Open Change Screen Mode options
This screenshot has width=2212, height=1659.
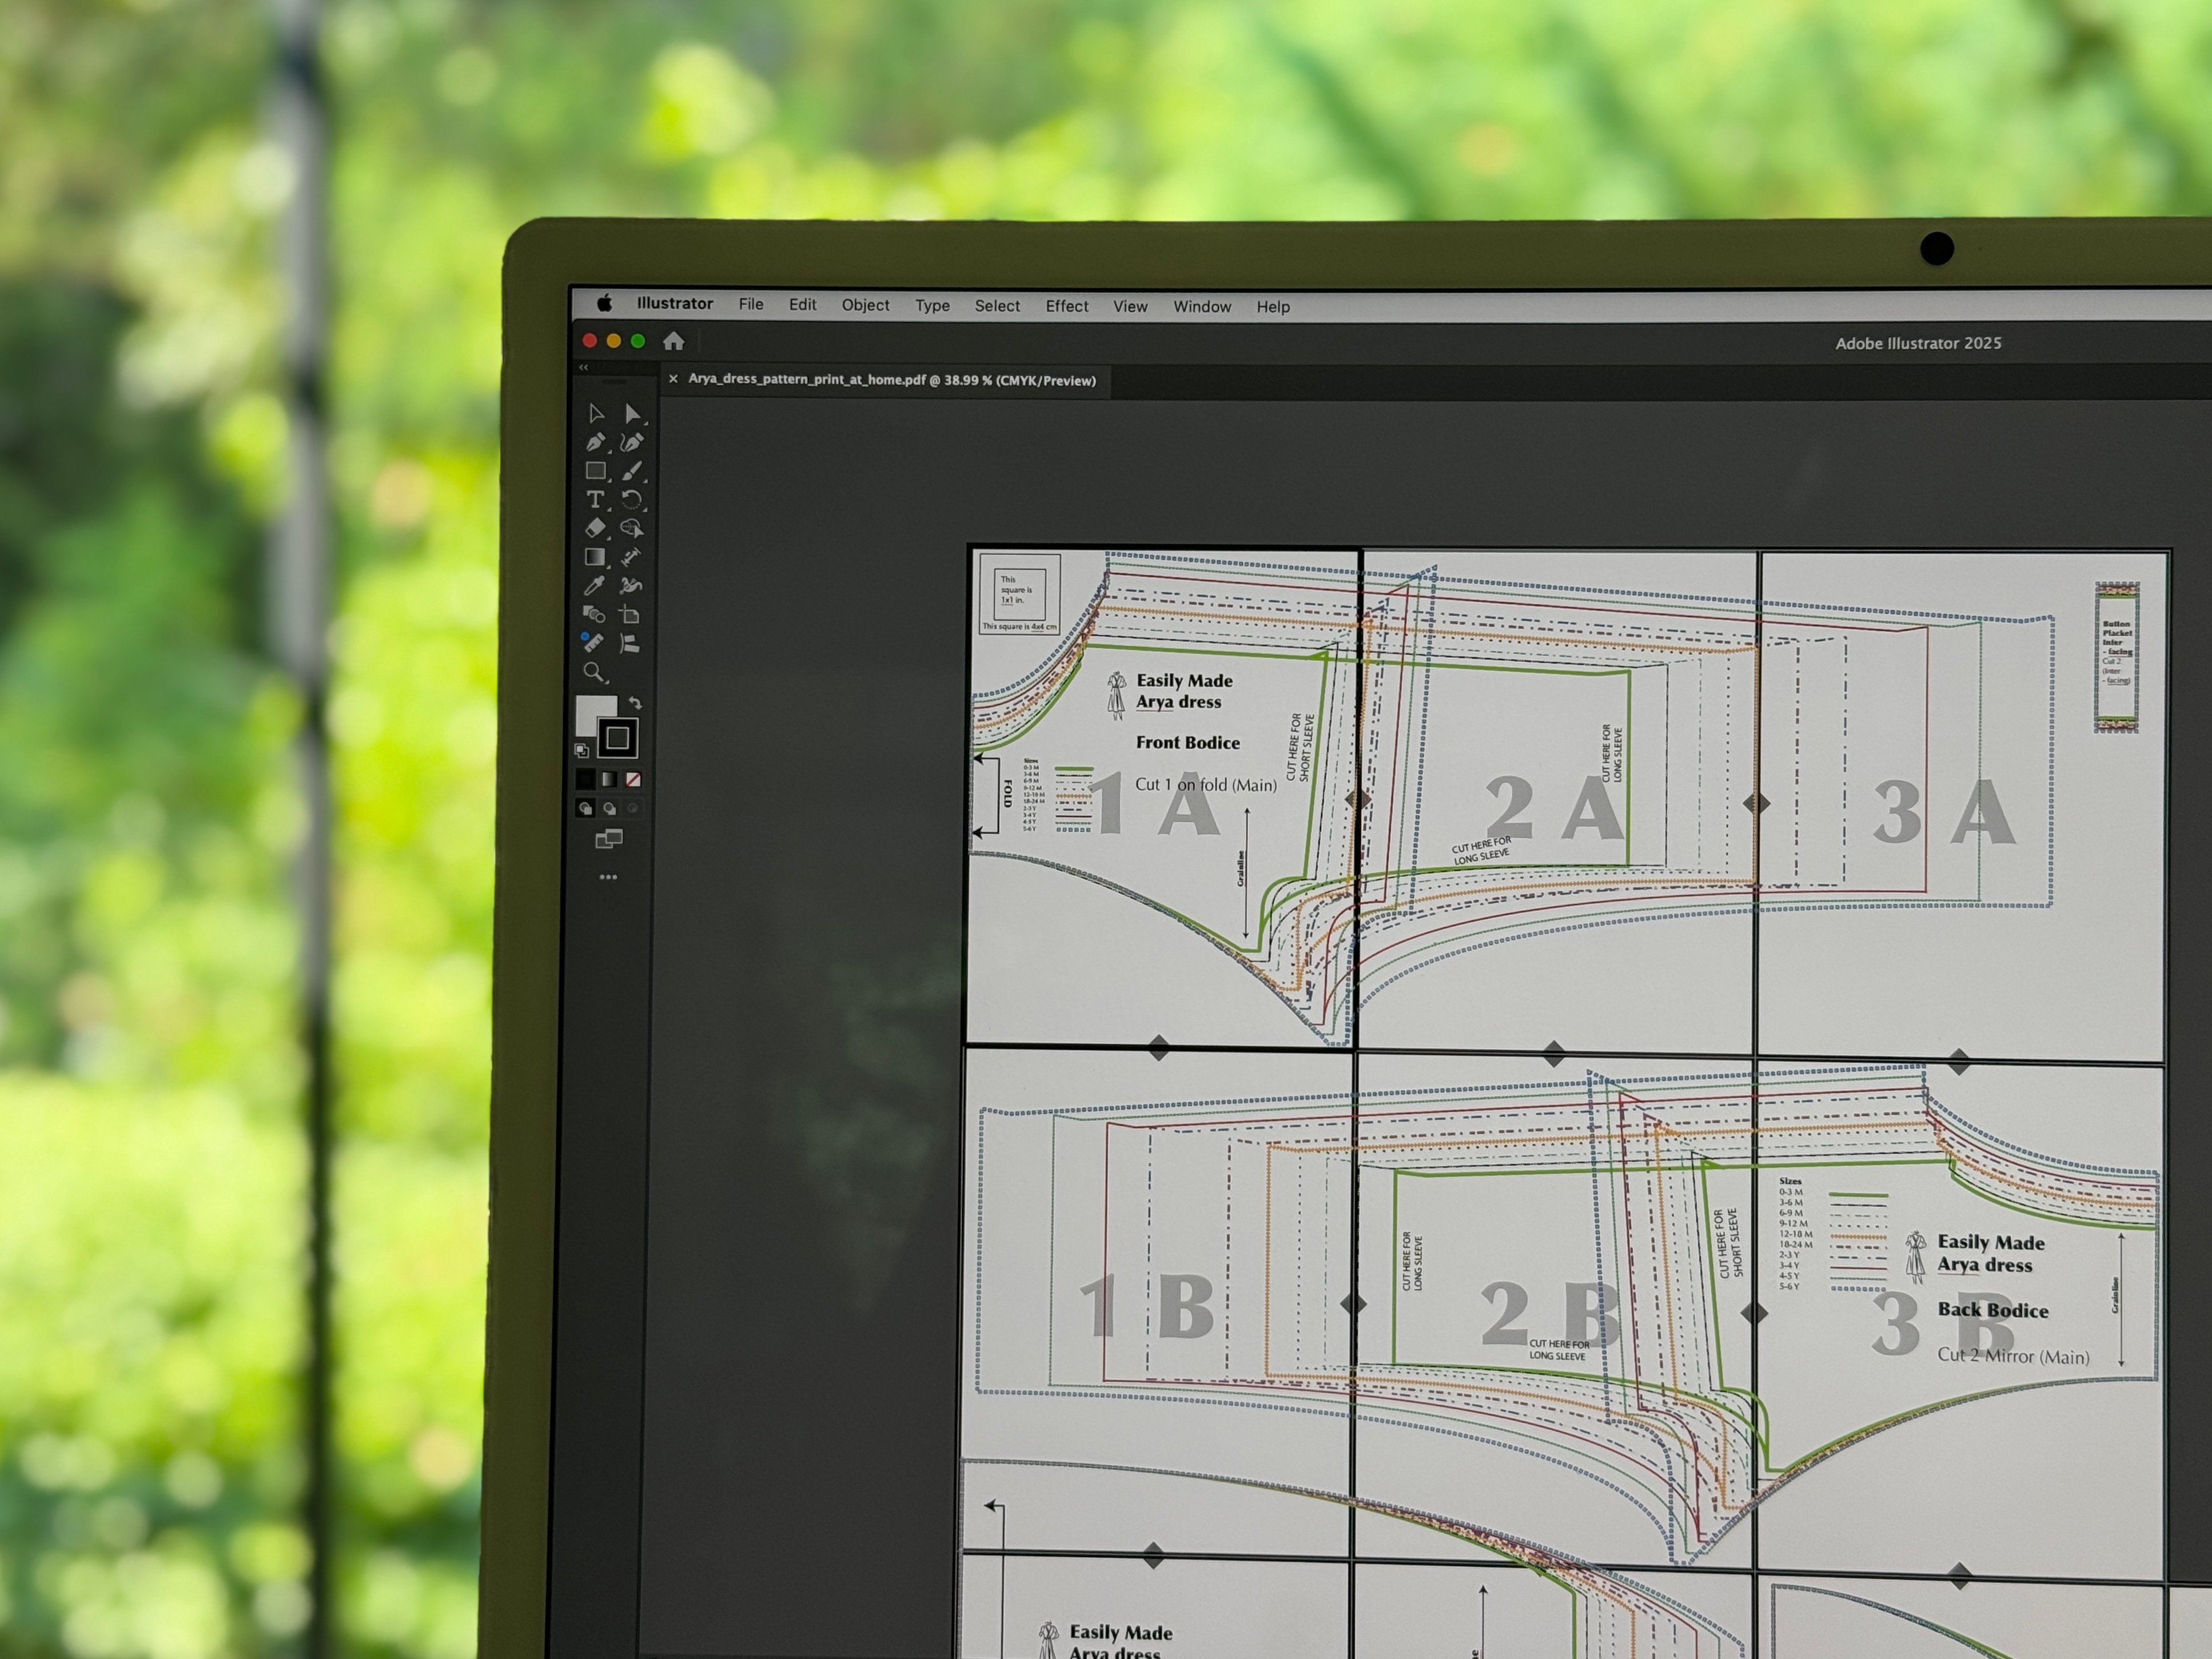click(609, 838)
